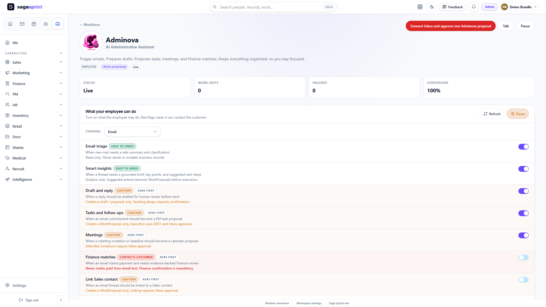Collapse sidebar with the chevron button
Viewport: 546px width, 307px height.
(x=61, y=300)
